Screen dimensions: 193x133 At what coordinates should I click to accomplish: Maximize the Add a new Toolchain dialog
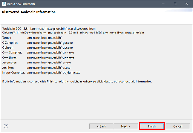(175, 4)
